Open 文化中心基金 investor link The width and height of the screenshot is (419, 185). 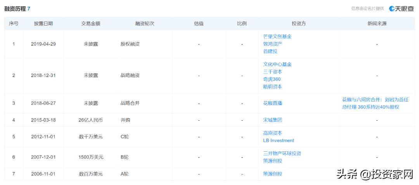(277, 64)
